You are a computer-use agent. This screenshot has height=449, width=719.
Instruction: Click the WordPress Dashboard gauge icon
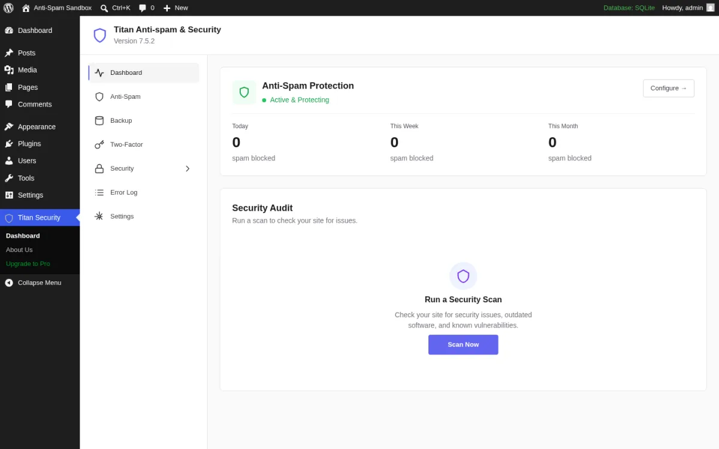tap(9, 31)
